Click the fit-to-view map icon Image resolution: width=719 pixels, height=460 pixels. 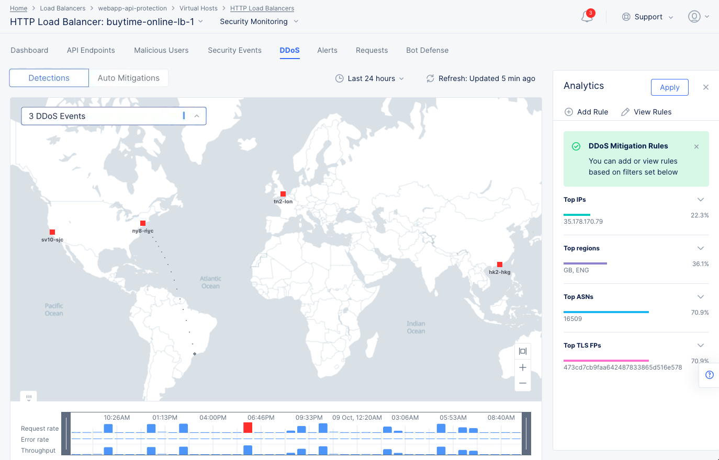click(x=522, y=351)
